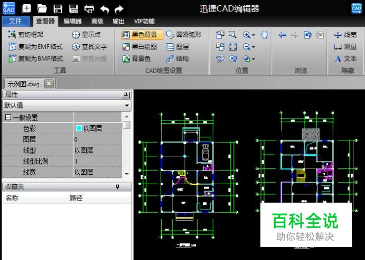Export to PDF using the save-PDF icon
This screenshot has height=260, width=365.
pos(73,8)
